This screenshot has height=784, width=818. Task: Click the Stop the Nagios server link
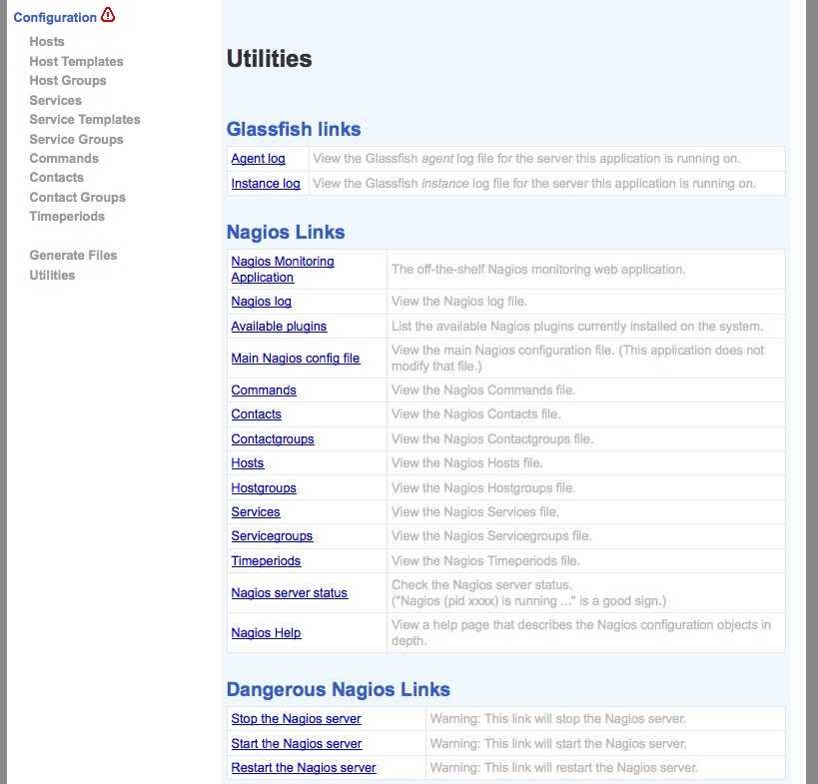point(297,719)
